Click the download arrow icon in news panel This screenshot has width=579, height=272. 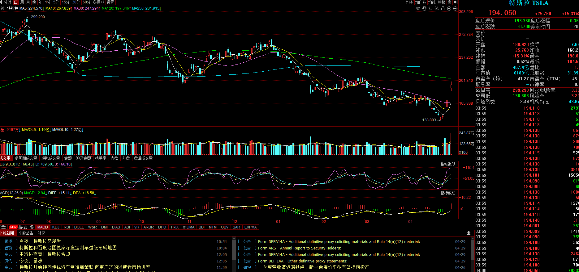469,233
